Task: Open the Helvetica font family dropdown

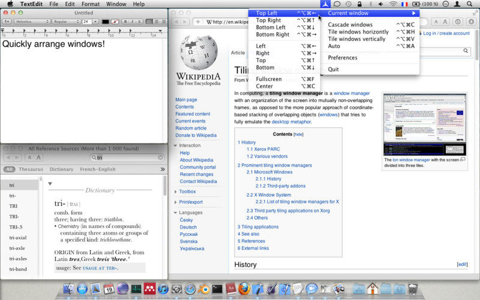Action: click(32, 22)
